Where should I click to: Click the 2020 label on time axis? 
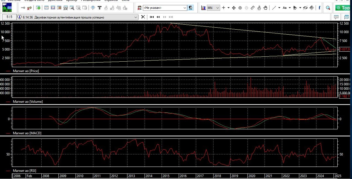click(252, 176)
